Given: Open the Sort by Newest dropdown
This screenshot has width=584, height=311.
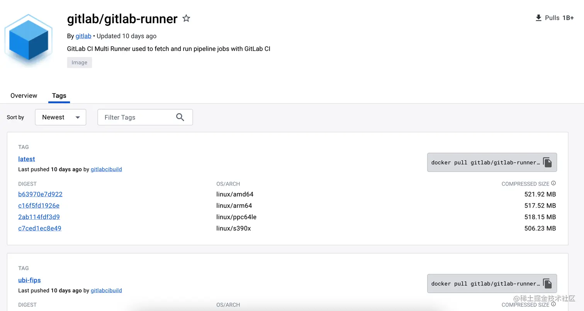Looking at the screenshot, I should coord(61,117).
